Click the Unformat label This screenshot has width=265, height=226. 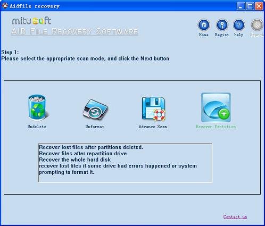pyautogui.click(x=95, y=127)
